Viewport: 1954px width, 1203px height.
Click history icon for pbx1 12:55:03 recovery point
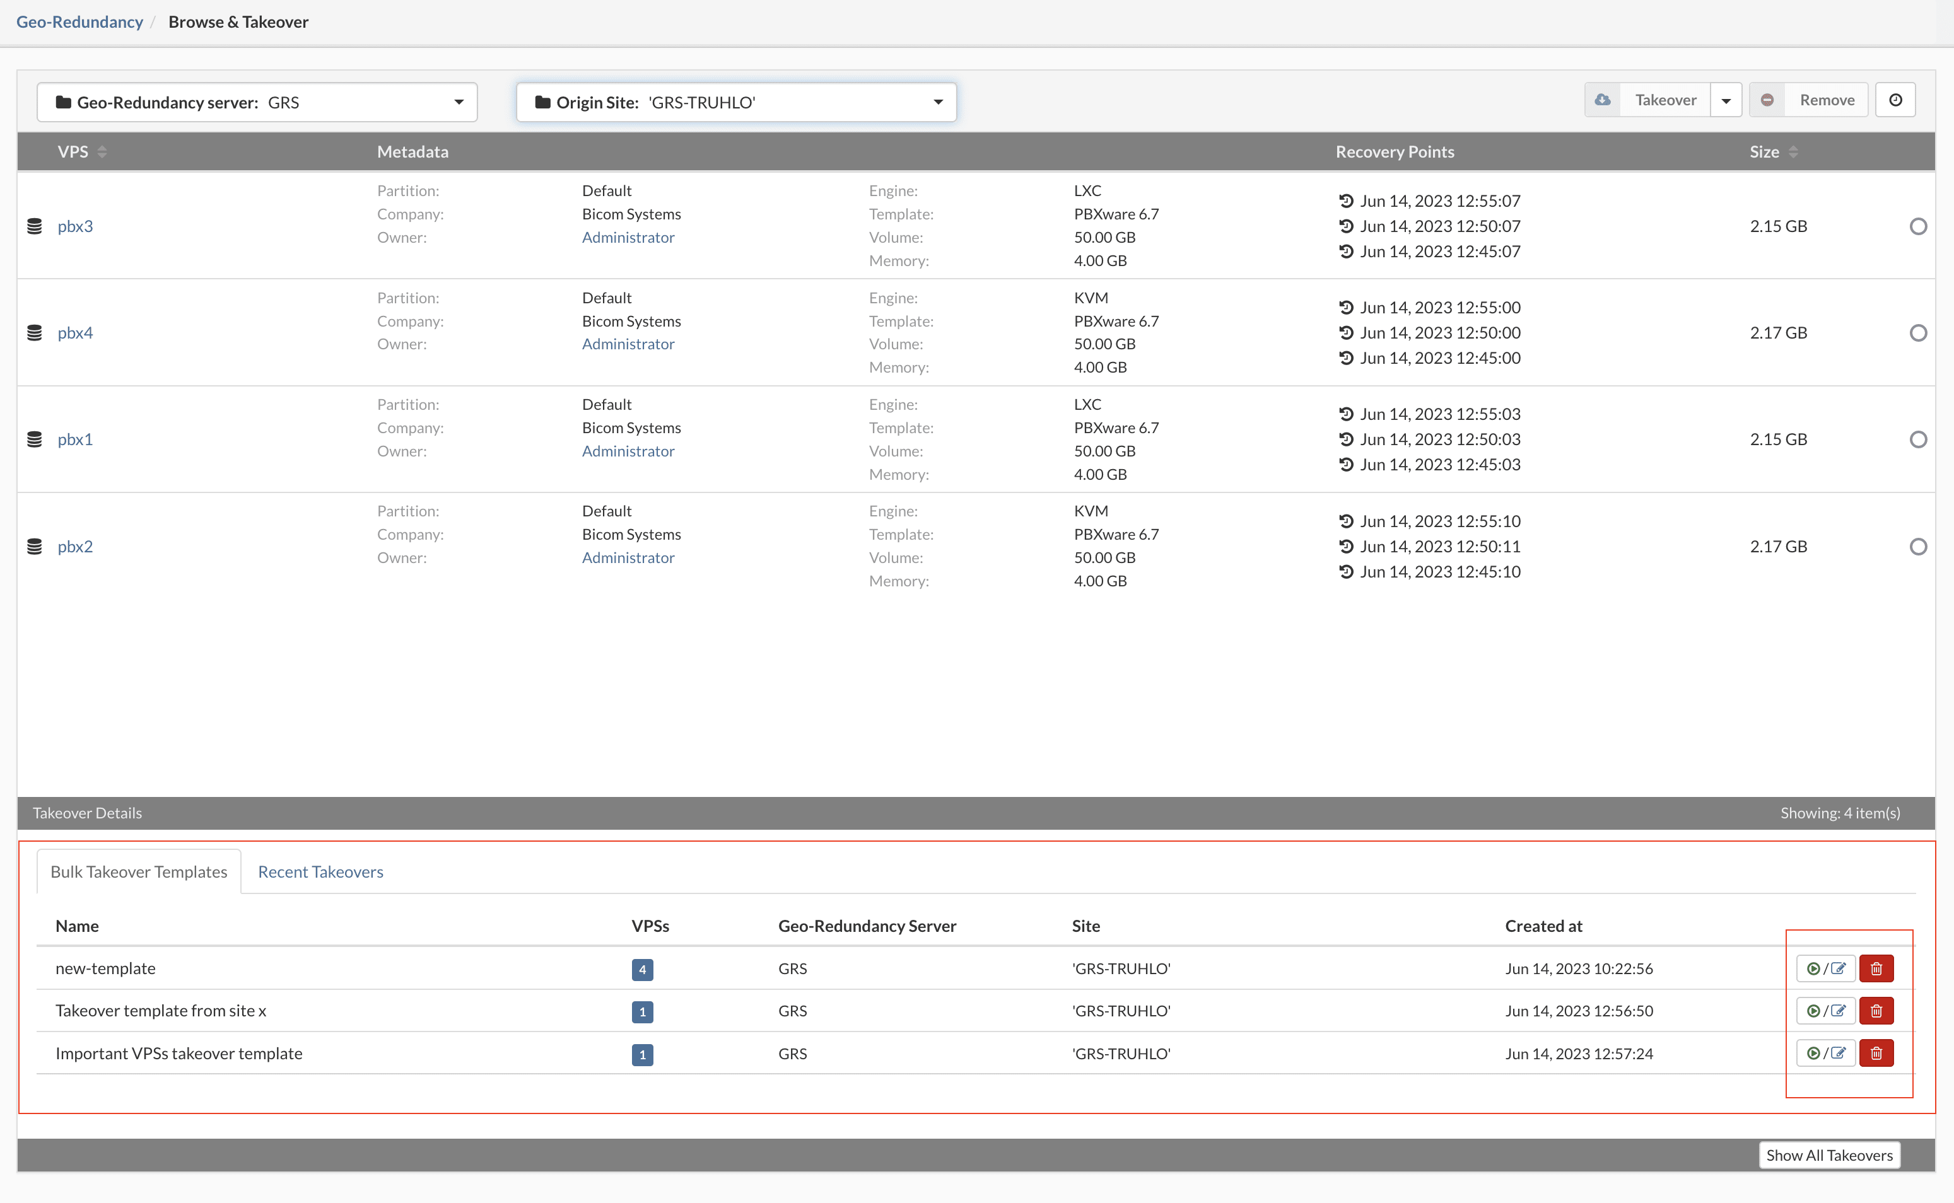click(1346, 414)
